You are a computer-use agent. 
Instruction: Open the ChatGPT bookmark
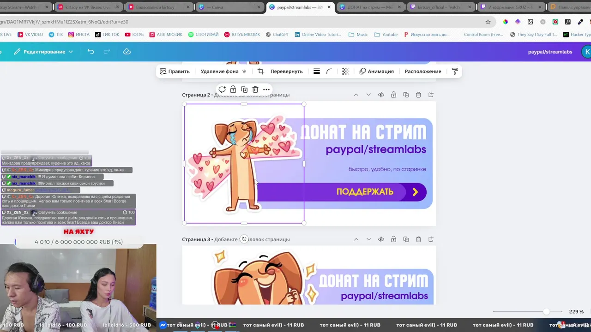277,35
